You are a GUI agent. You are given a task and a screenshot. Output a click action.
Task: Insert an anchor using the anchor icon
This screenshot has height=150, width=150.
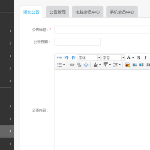pos(86,65)
